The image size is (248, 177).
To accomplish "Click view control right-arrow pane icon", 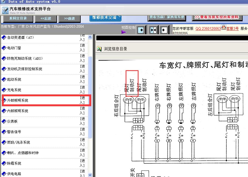I will [141, 30].
